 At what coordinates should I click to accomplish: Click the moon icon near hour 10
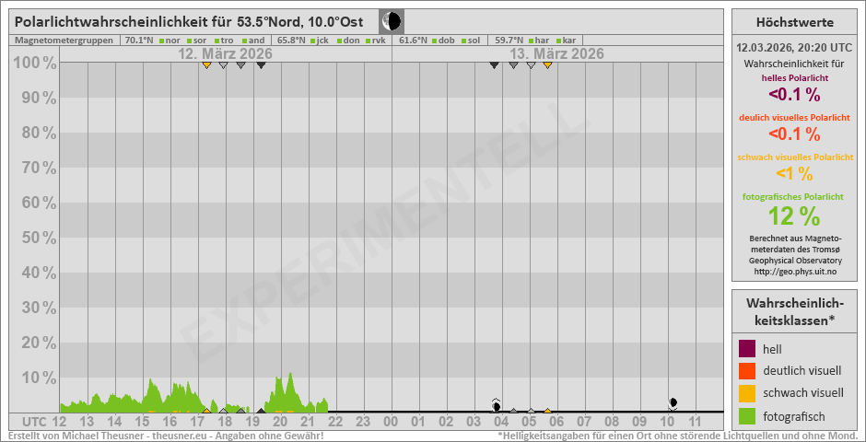[x=673, y=402]
